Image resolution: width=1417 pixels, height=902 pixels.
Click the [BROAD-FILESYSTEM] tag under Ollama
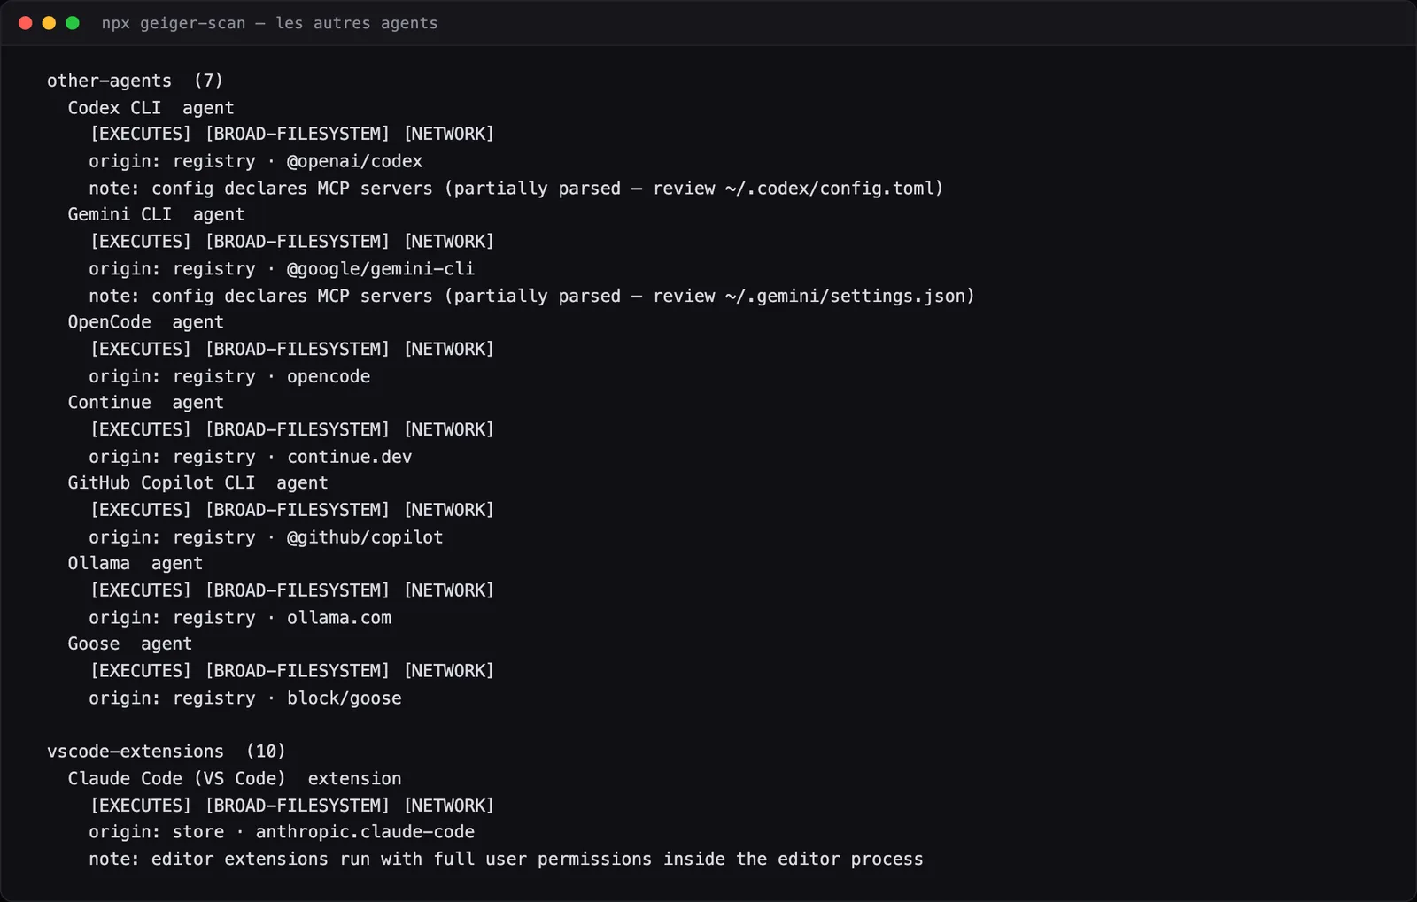coord(298,590)
